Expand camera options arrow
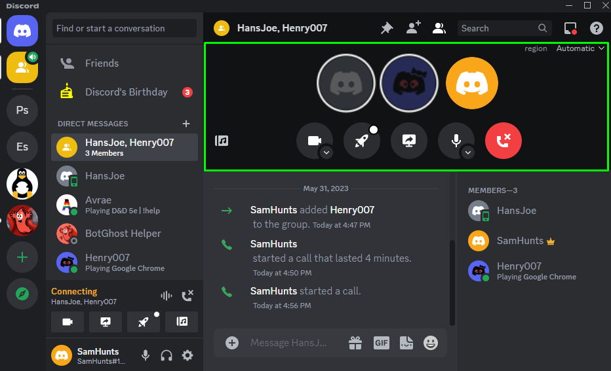The image size is (611, 371). click(x=326, y=153)
